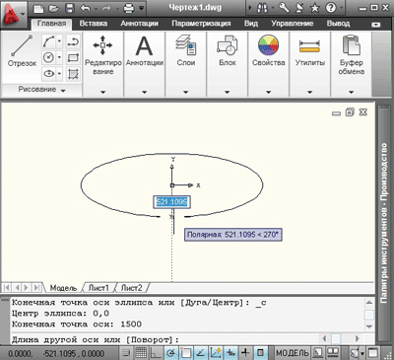Open the Лист2 layout tab
The height and width of the screenshot is (360, 394).
point(131,288)
